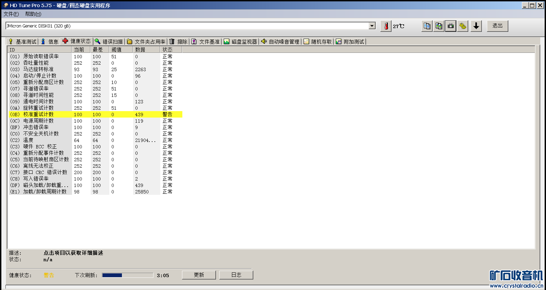Sort by the 最差 column header

100,50
